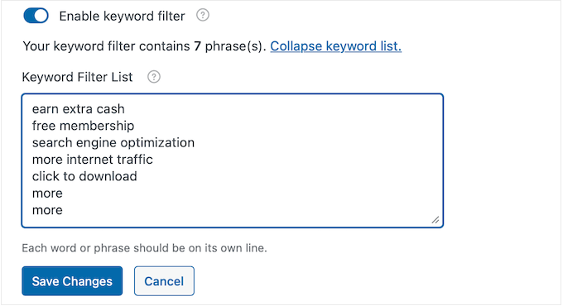Click the 'Enable keyword filter' label text
The image size is (563, 306).
tap(122, 17)
